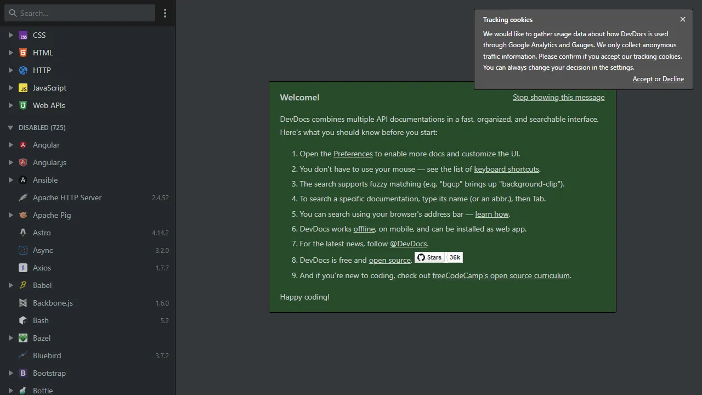Select the Apache HTTP Server entry
The image size is (702, 395).
[88, 198]
